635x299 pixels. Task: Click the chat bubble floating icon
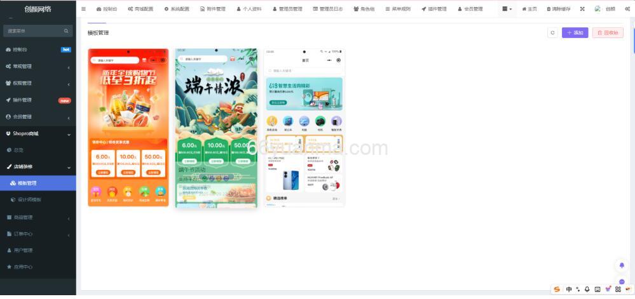point(622,281)
